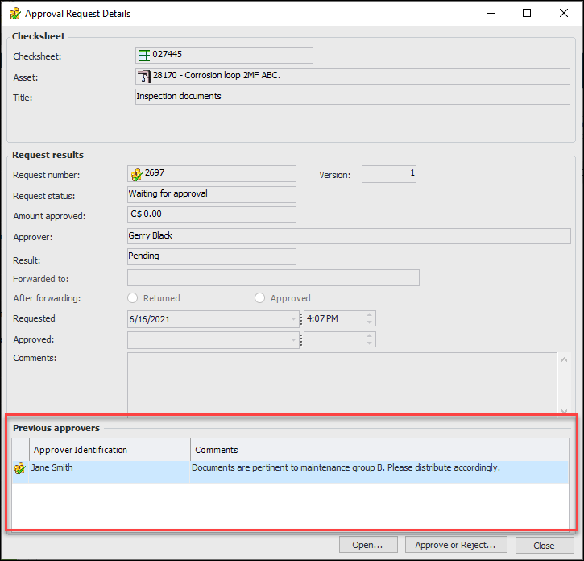
Task: Select the Approved radio button
Action: tap(259, 298)
